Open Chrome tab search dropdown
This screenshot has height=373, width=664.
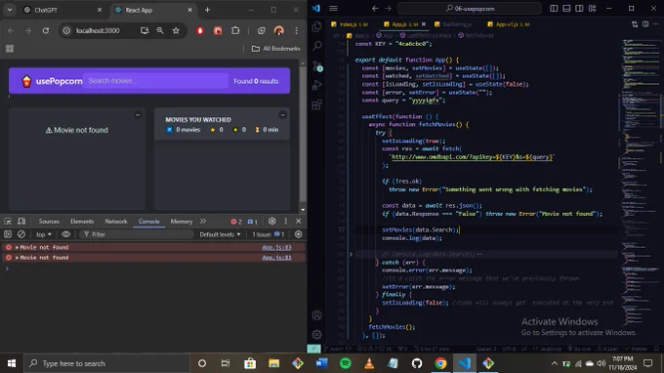10,10
